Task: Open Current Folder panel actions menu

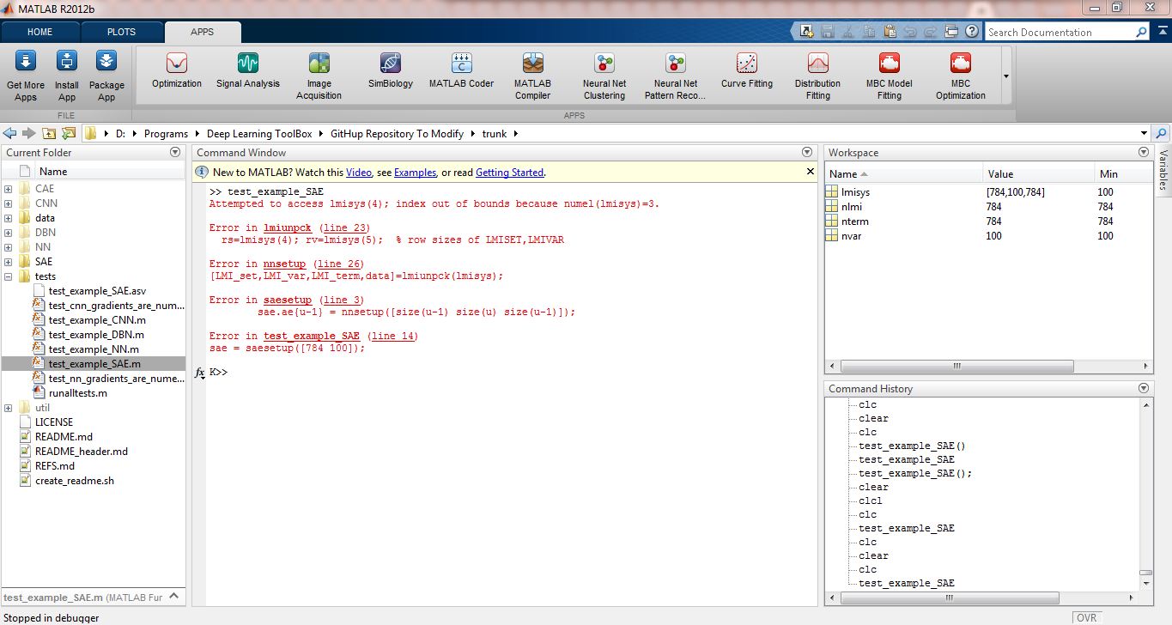Action: (175, 152)
